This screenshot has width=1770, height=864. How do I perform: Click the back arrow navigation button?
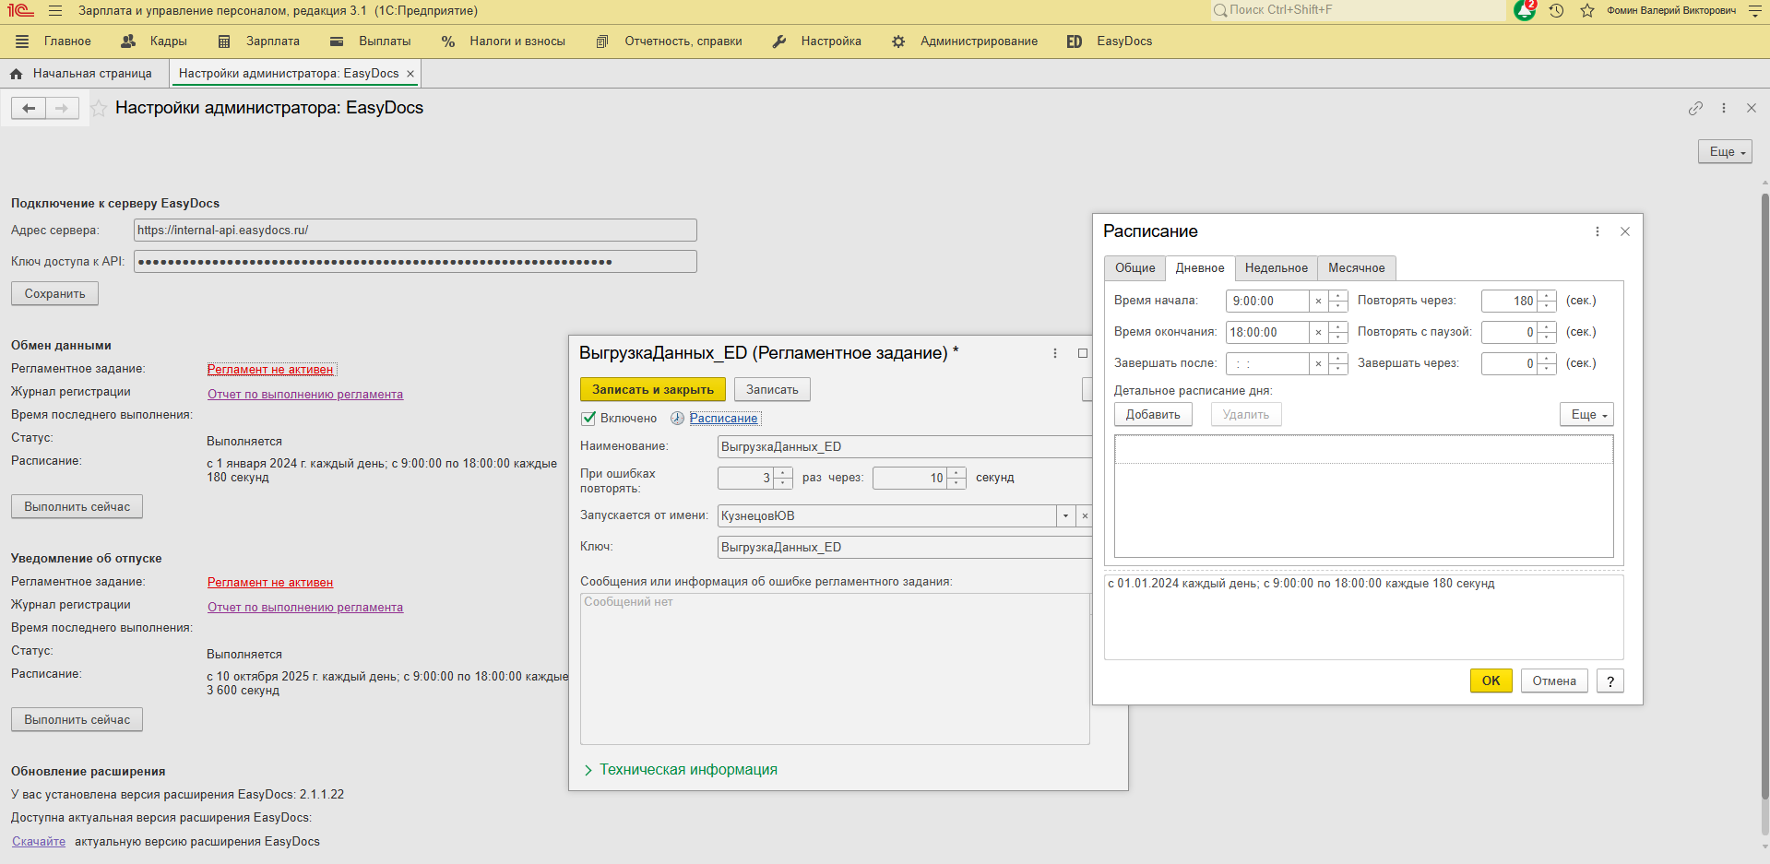point(29,109)
